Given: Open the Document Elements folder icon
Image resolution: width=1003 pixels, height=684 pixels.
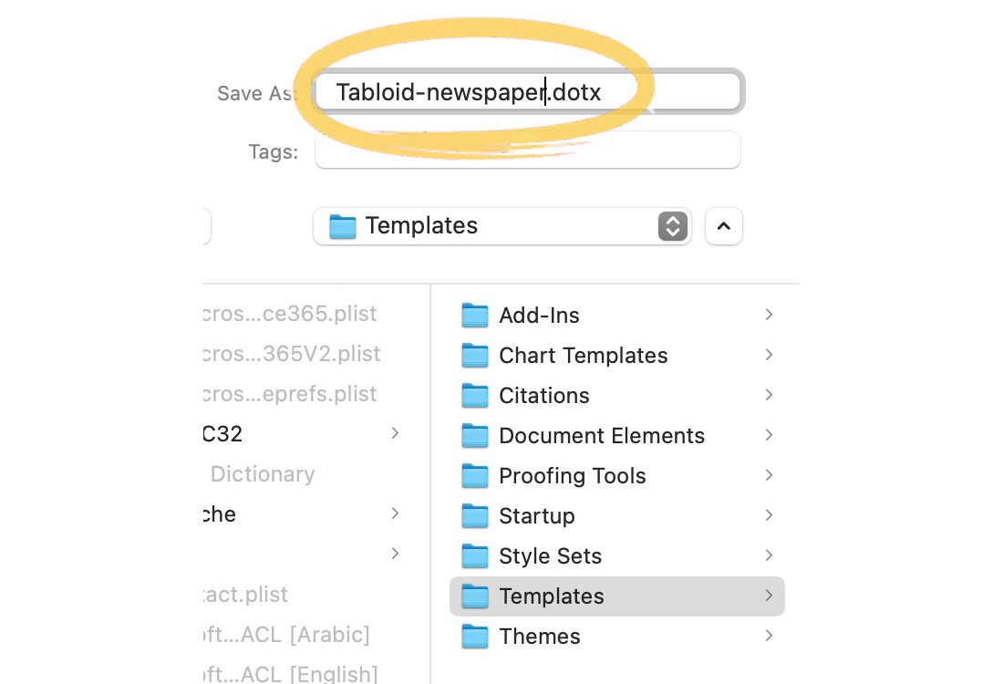Looking at the screenshot, I should pyautogui.click(x=475, y=435).
